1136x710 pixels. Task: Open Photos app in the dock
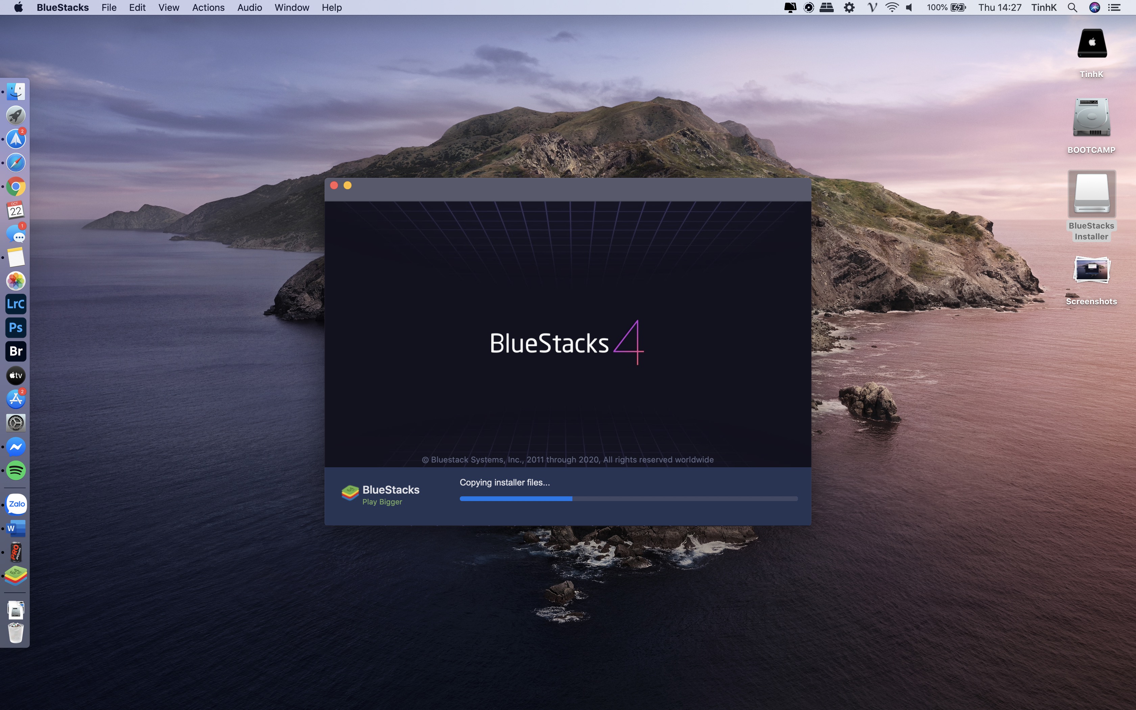click(16, 281)
